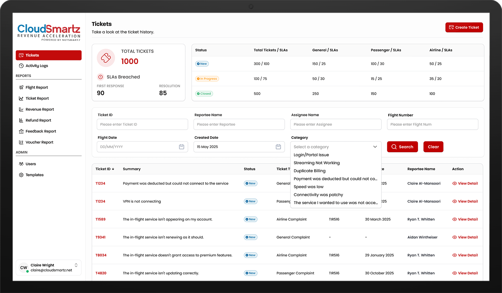Screen dimensions: 502x293
Task: View detail of ticket T4820
Action: pyautogui.click(x=465, y=273)
